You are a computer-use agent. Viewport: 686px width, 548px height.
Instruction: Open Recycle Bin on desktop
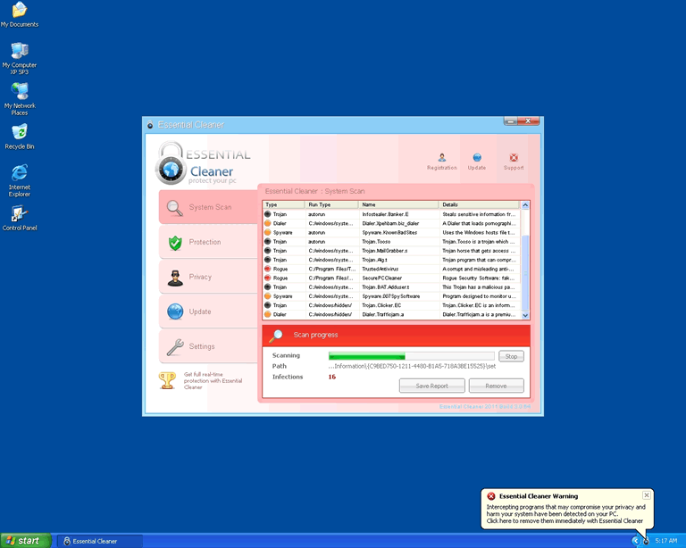(19, 134)
